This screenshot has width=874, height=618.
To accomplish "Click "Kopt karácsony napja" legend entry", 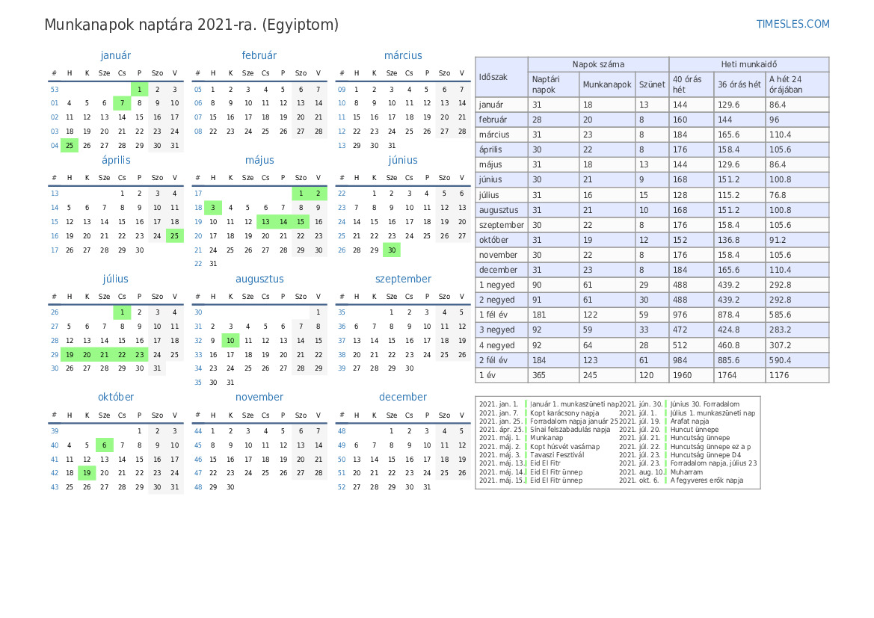I will (564, 413).
